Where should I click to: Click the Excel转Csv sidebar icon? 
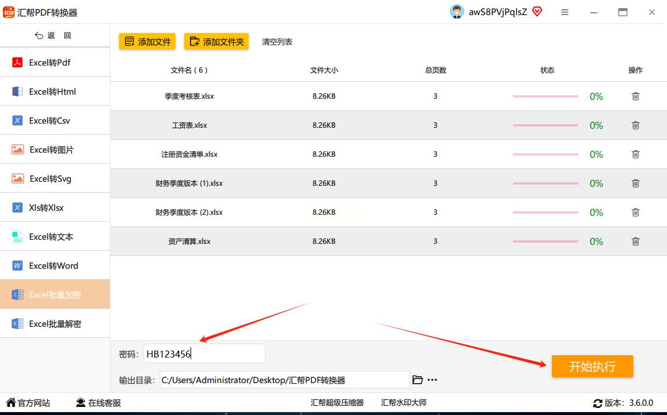(x=17, y=121)
